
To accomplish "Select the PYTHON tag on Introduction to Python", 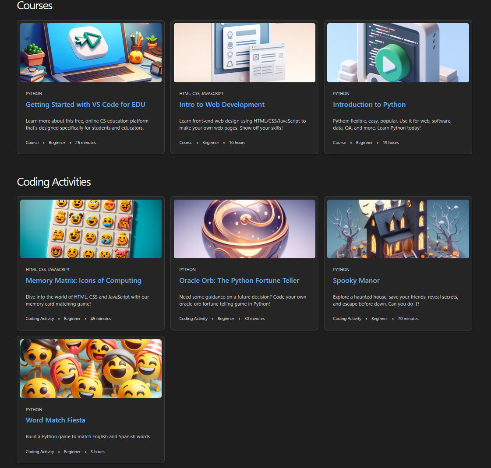I will click(341, 93).
